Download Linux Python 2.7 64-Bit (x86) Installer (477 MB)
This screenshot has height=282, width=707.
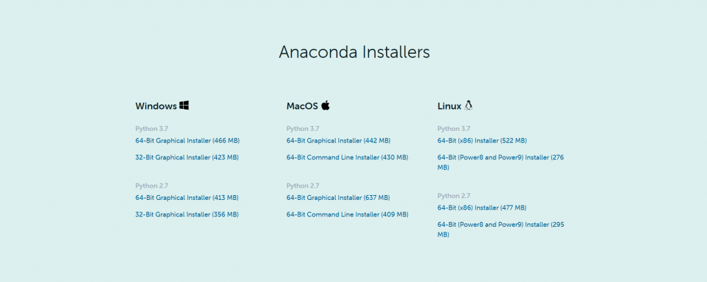[x=482, y=208]
